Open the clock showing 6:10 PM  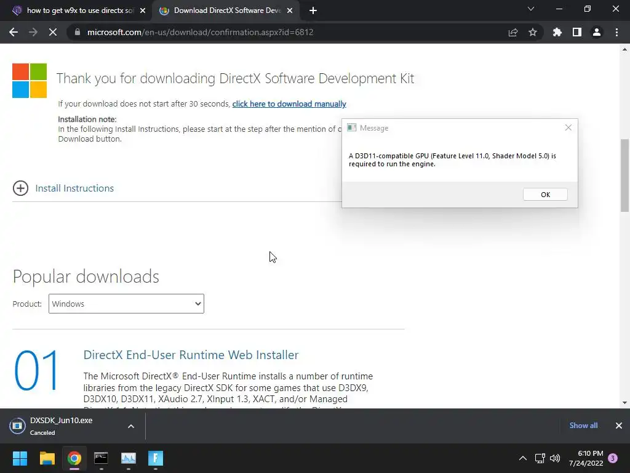pos(586,458)
